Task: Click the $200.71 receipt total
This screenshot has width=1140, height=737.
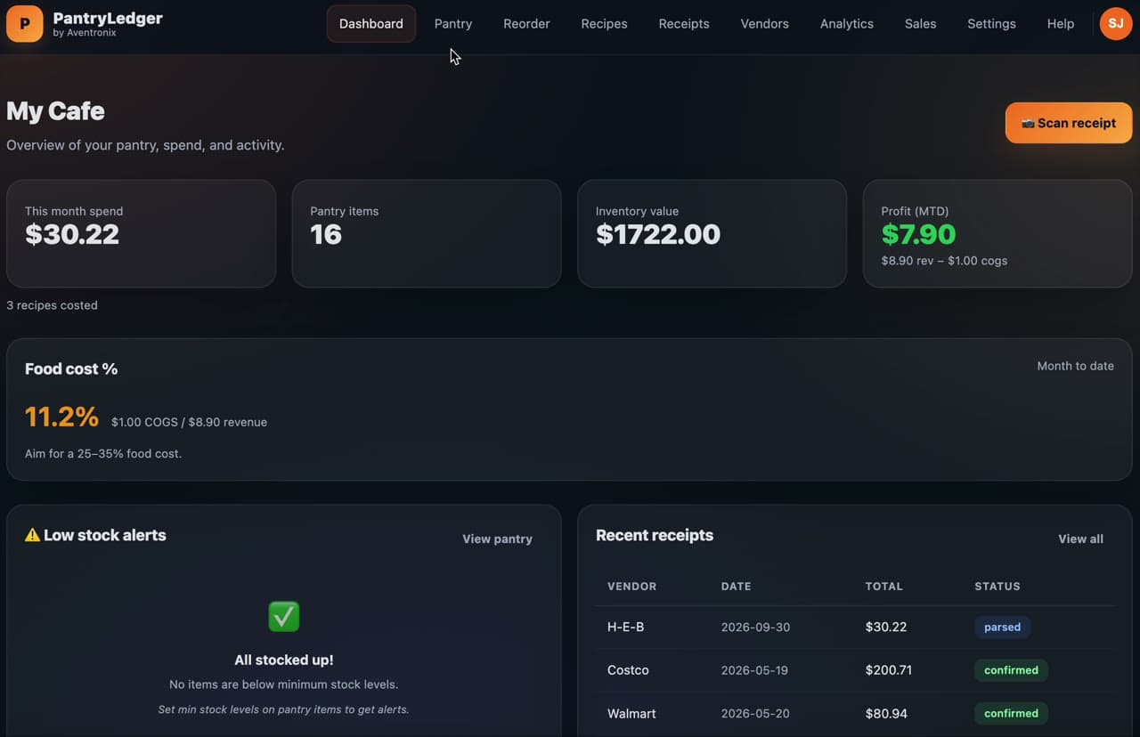Action: (889, 670)
